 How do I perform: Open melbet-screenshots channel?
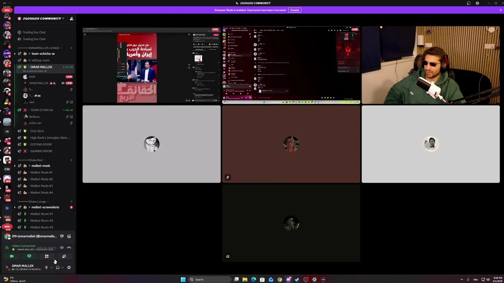pyautogui.click(x=45, y=207)
